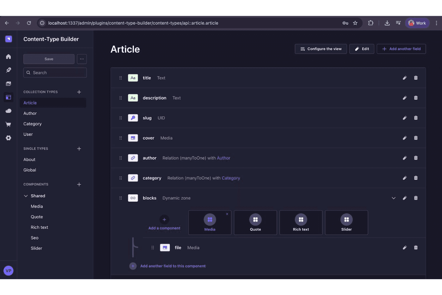Select the Slider component tab
This screenshot has height=295, width=442.
point(346,223)
